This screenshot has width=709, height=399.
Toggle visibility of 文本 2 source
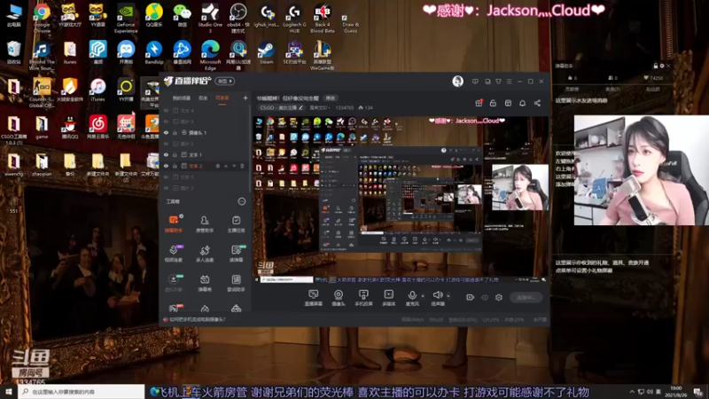[166, 166]
